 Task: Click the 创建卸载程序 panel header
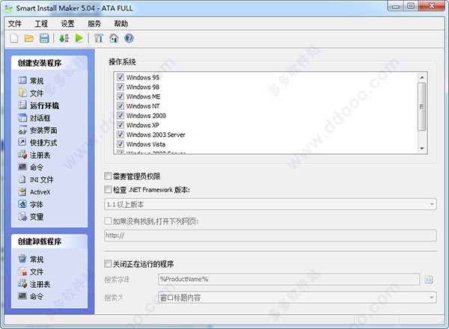49,242
